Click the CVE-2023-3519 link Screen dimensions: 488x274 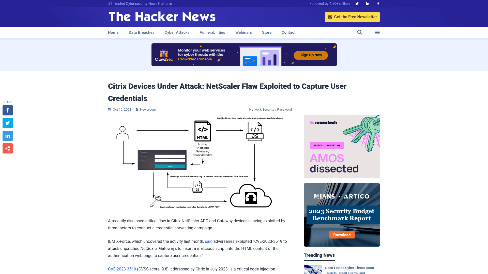122,269
